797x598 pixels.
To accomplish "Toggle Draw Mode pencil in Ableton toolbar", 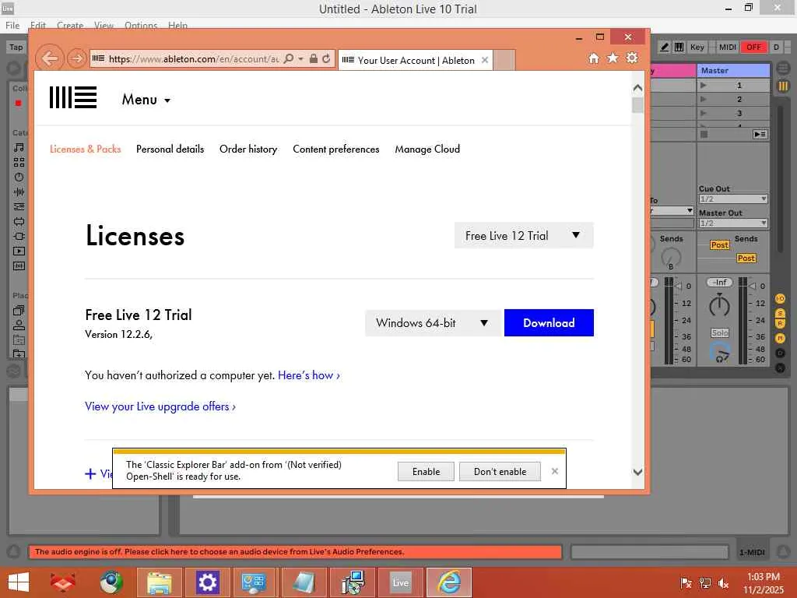I will click(665, 47).
